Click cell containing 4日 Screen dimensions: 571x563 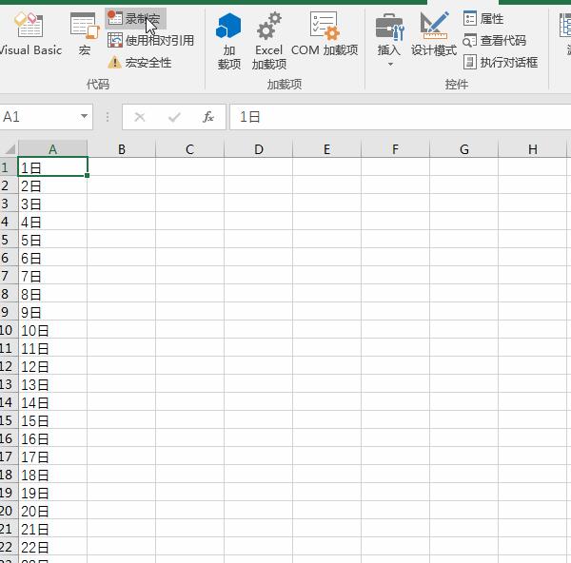(52, 222)
